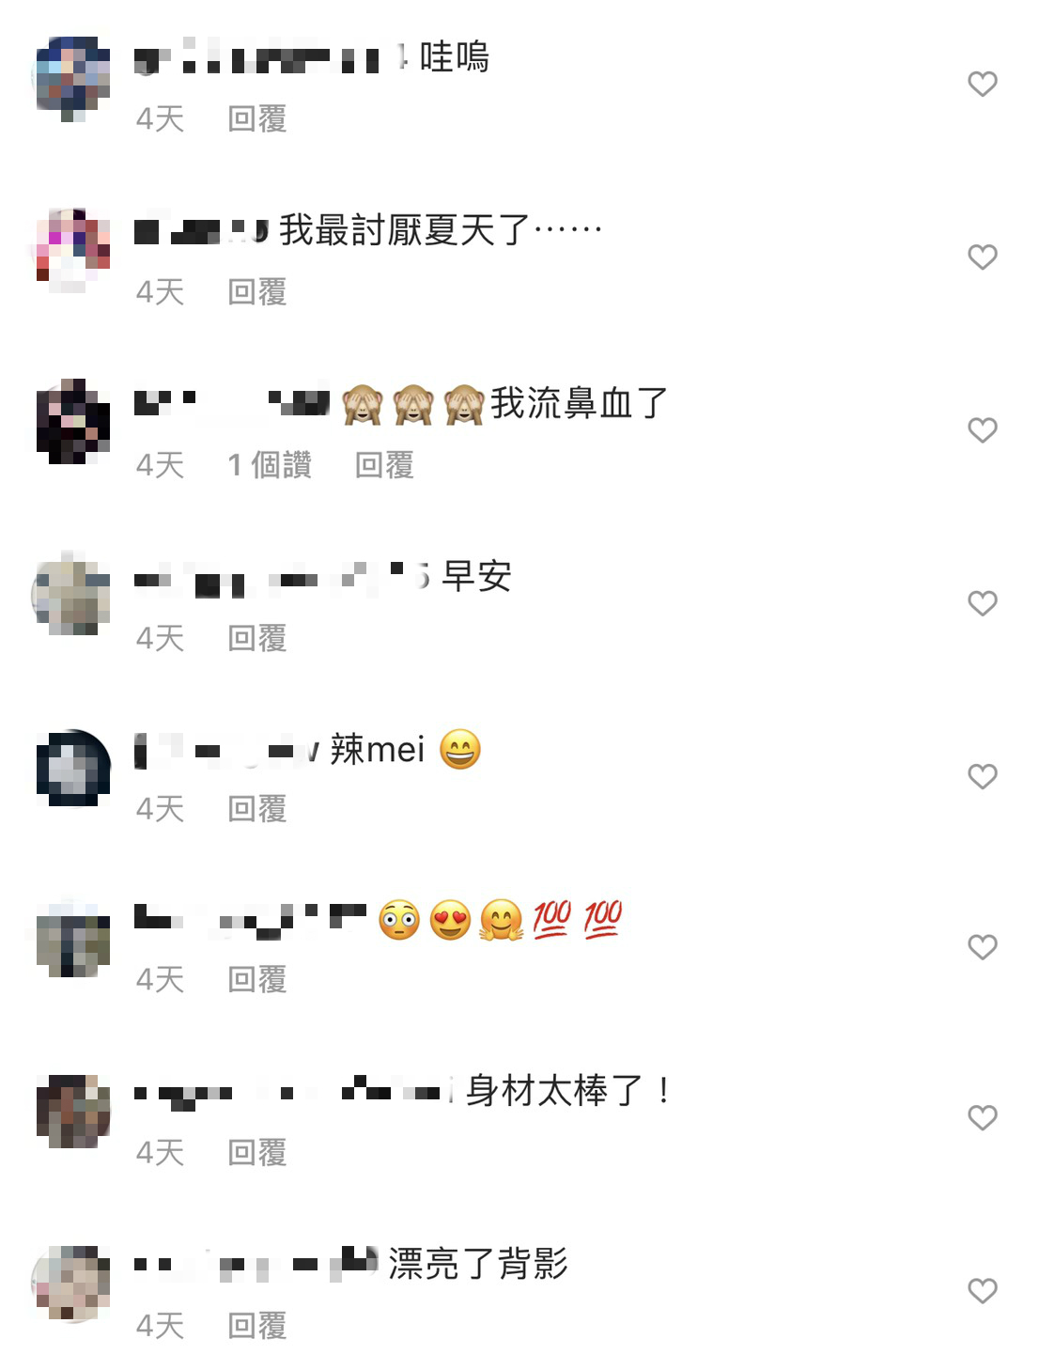This screenshot has height=1370, width=1054.
Task: Reply to the 早安 comment
Action: 257,639
